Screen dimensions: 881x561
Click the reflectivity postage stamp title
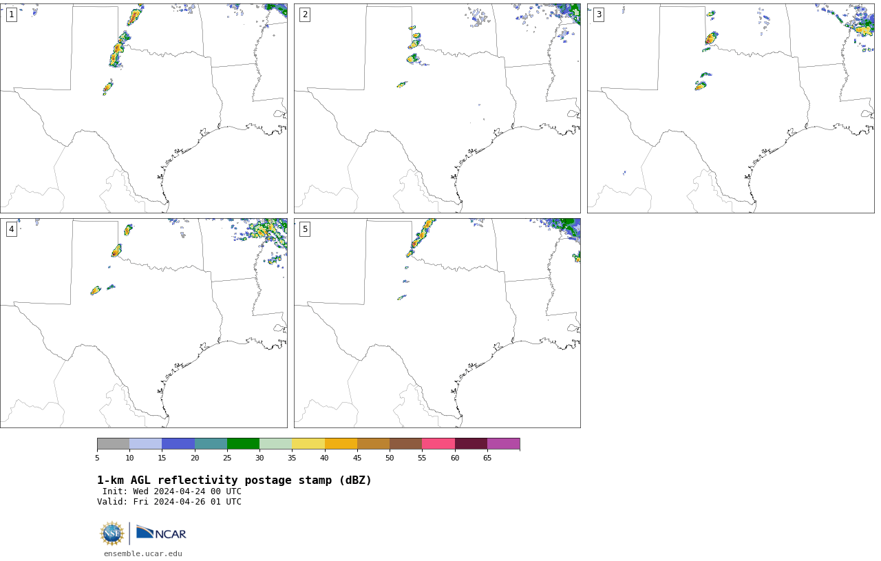pyautogui.click(x=234, y=480)
